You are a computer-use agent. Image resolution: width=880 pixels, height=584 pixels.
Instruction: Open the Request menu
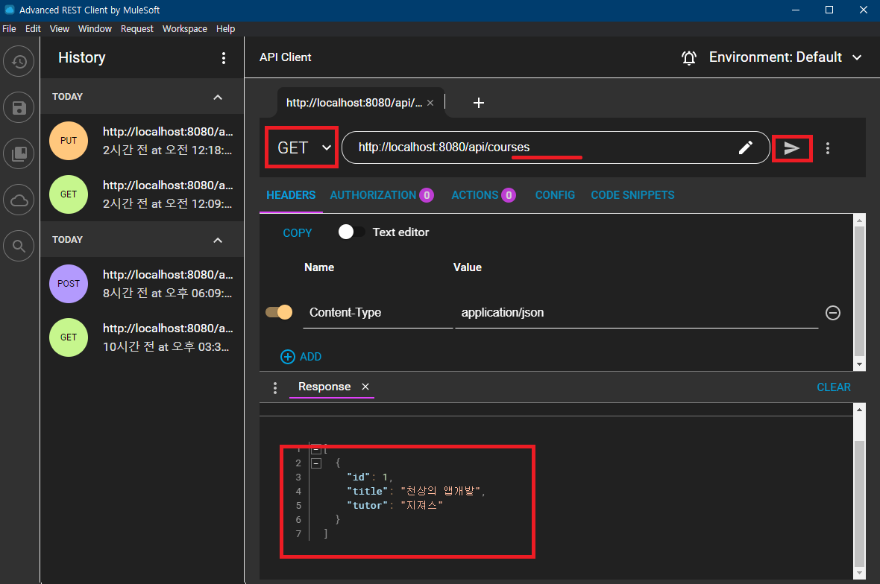pos(137,28)
